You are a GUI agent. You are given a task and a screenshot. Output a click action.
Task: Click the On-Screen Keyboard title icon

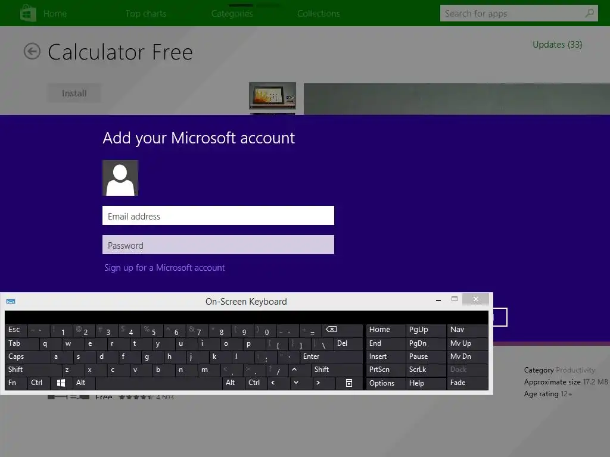(11, 302)
